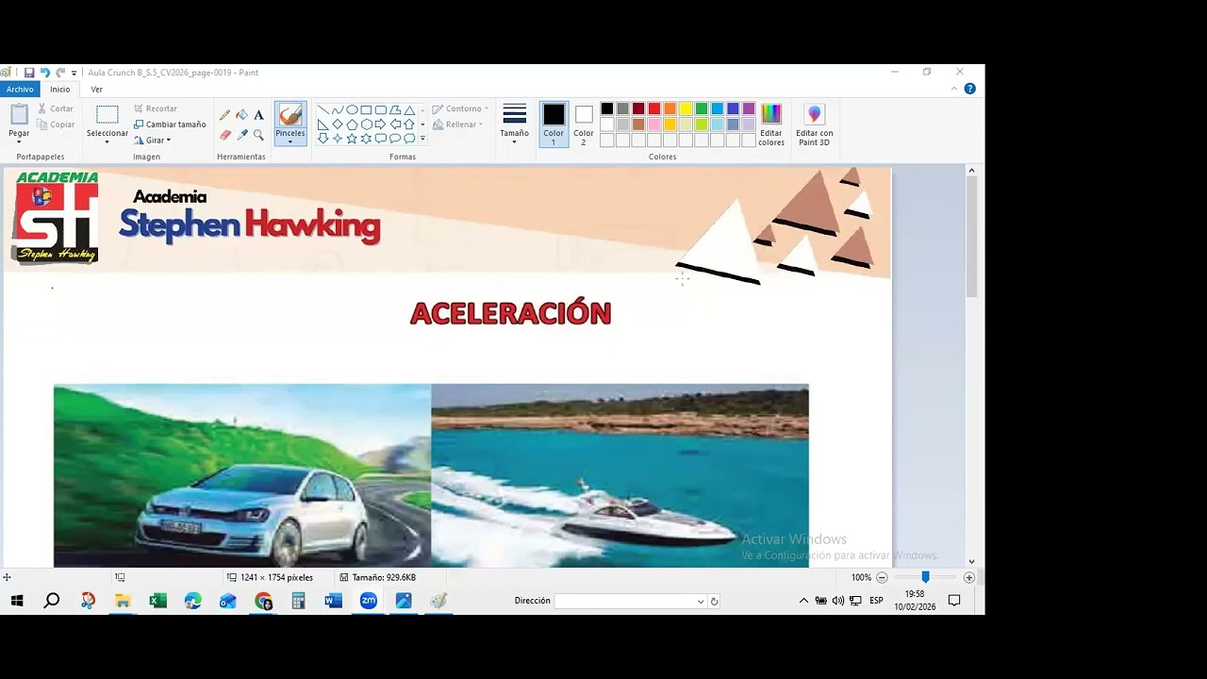Image resolution: width=1207 pixels, height=679 pixels.
Task: Choose the right arrow shape
Action: tap(380, 124)
